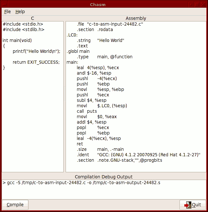
Task: Click the .file "c-to-asm-input-24482.c" line
Action: [110, 24]
